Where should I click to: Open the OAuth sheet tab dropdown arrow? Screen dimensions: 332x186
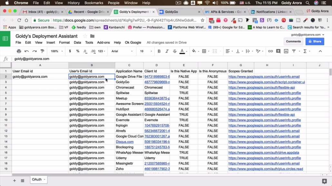[44, 180]
